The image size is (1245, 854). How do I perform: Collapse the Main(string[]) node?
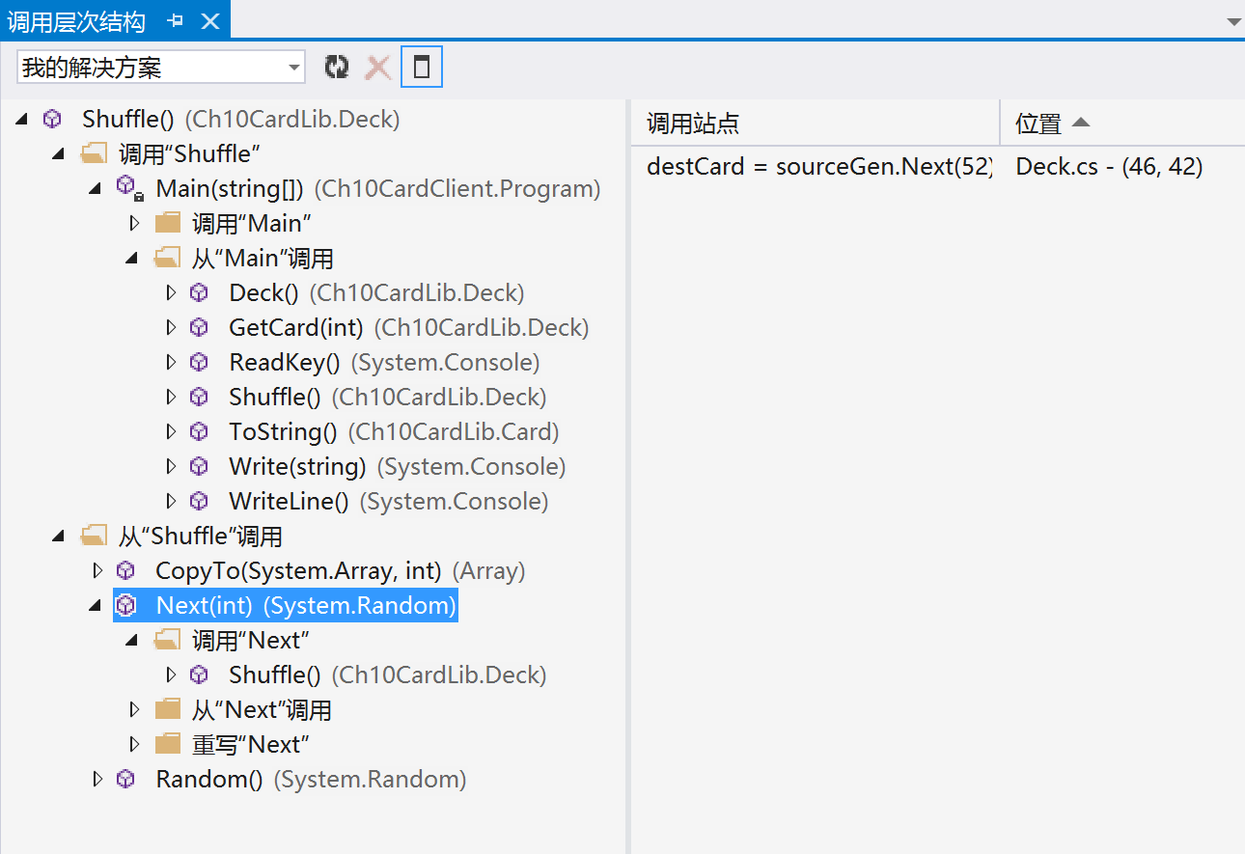pyautogui.click(x=96, y=189)
